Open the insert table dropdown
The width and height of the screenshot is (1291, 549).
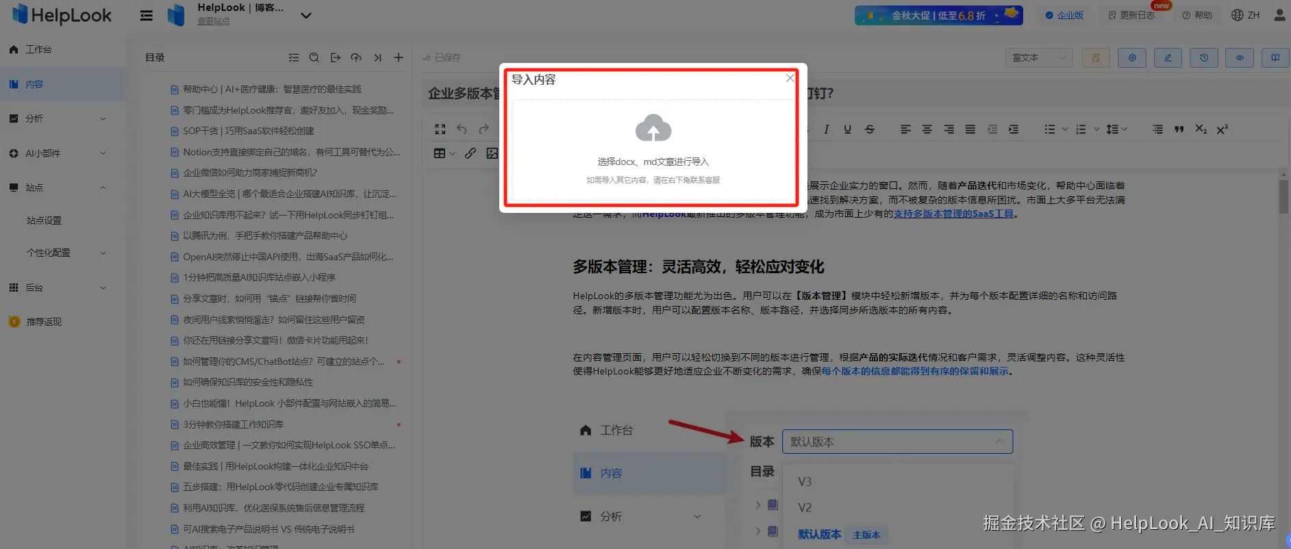click(x=444, y=153)
